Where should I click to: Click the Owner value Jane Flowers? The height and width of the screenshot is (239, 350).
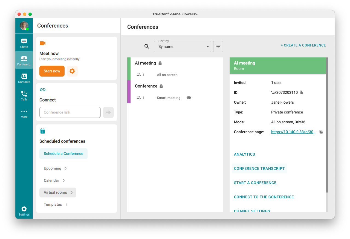(282, 102)
